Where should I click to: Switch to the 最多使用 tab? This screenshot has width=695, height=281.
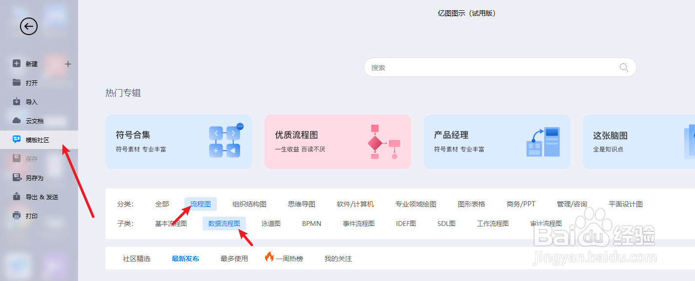234,259
